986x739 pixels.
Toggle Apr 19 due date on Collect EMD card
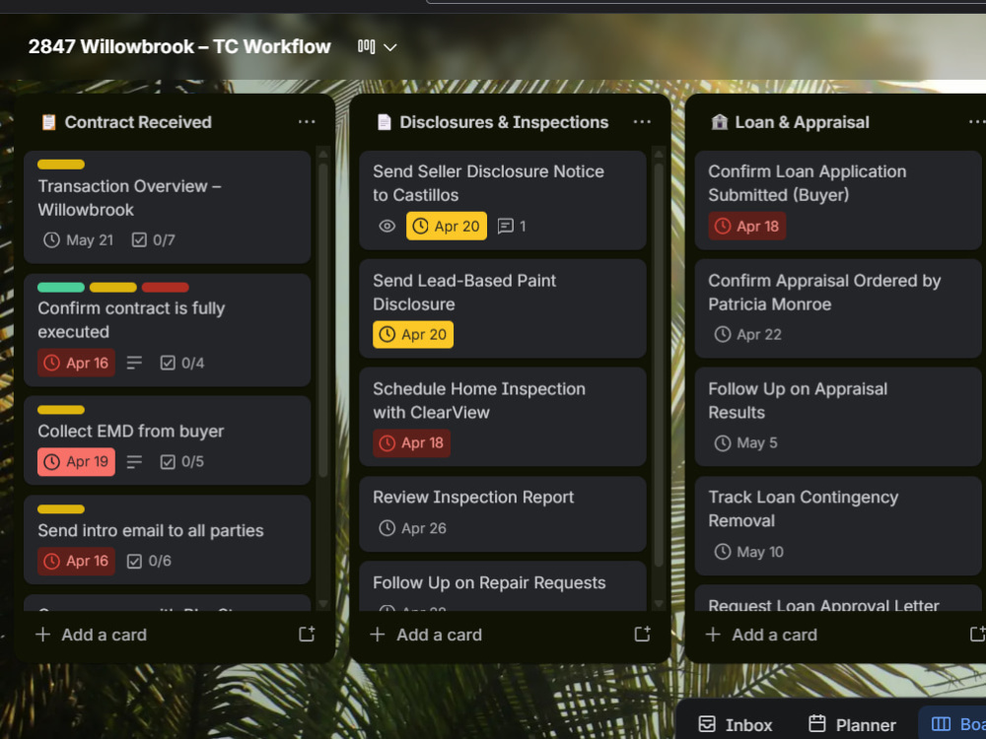click(76, 462)
